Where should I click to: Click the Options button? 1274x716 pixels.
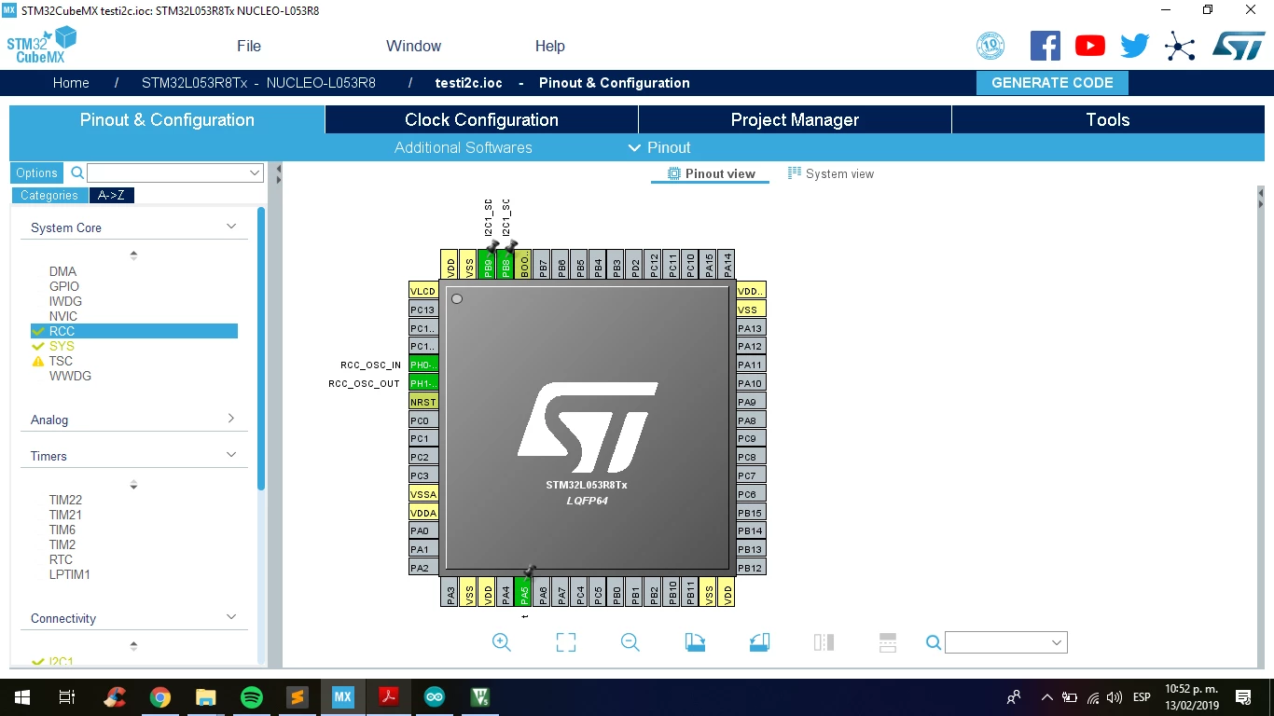point(37,172)
